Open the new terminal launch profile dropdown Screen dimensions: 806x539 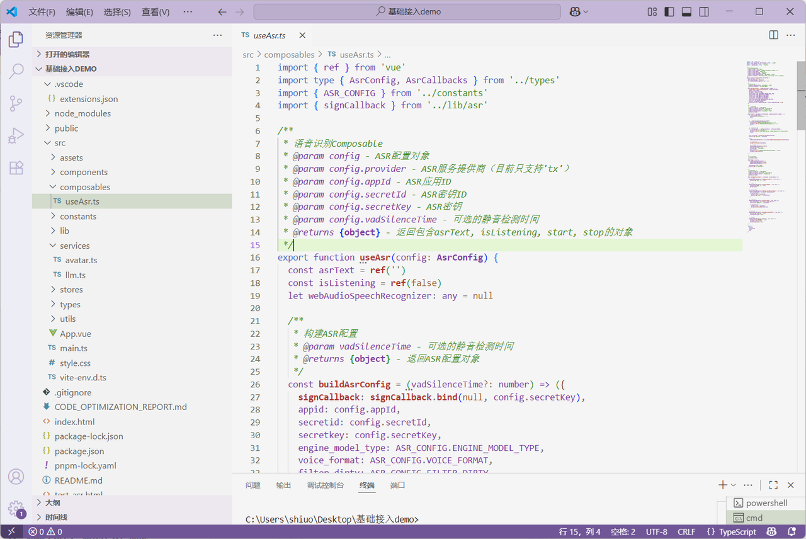734,485
